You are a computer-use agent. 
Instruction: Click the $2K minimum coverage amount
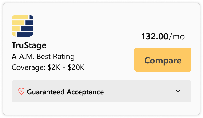coord(54,67)
